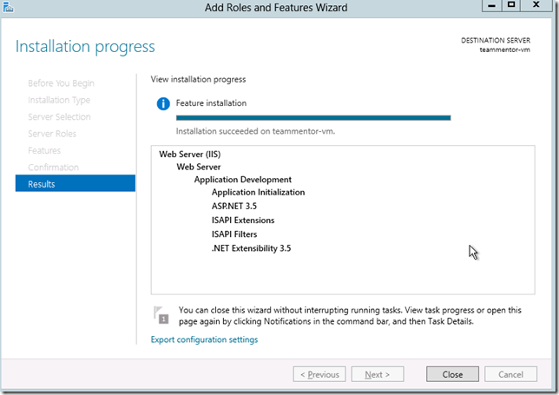Click the View installation progress heading

[x=198, y=79]
